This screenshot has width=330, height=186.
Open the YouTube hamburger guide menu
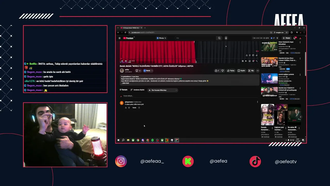point(119,38)
